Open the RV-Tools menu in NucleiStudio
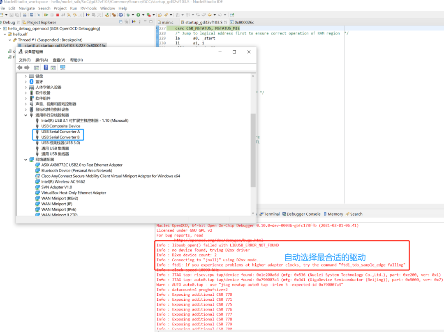This screenshot has width=444, height=332. point(89,8)
